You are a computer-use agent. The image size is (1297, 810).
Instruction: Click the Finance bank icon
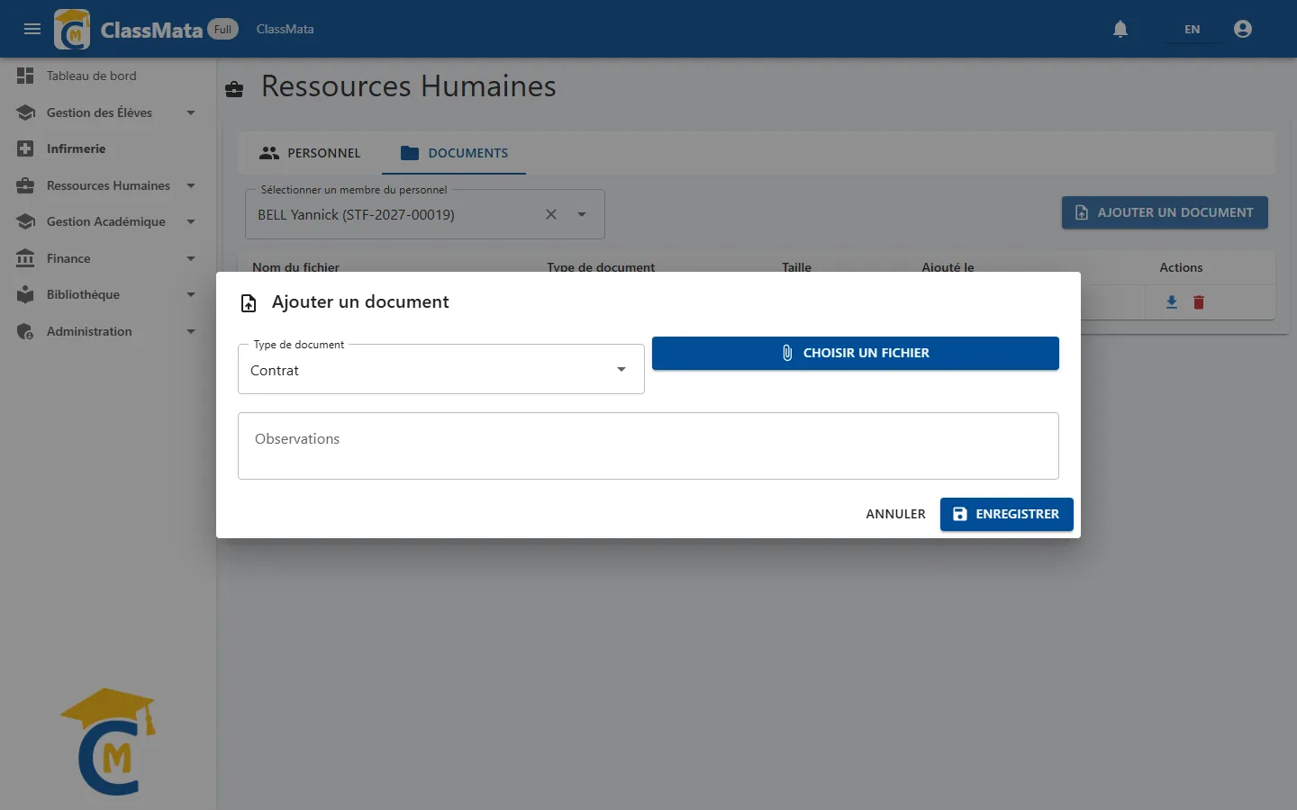25,258
